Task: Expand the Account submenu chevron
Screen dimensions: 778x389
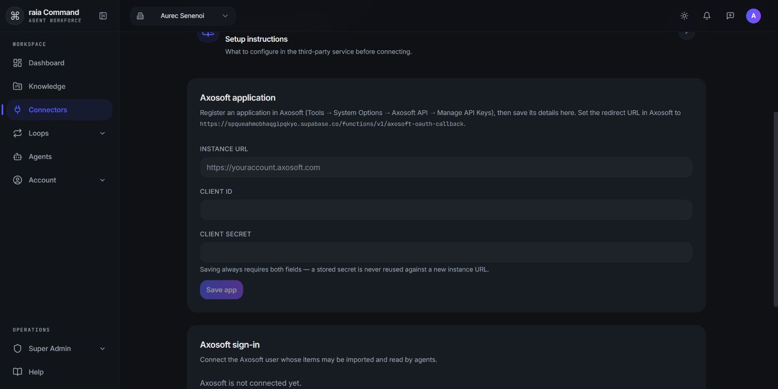Action: (x=103, y=180)
